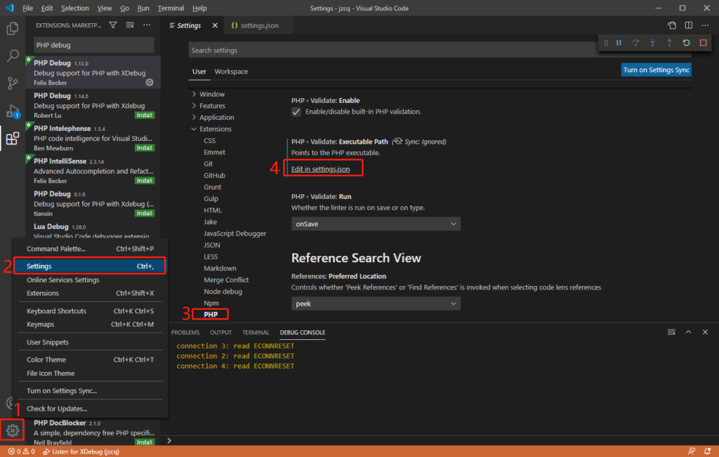
Task: Step into in debug toolbar
Action: coord(652,43)
